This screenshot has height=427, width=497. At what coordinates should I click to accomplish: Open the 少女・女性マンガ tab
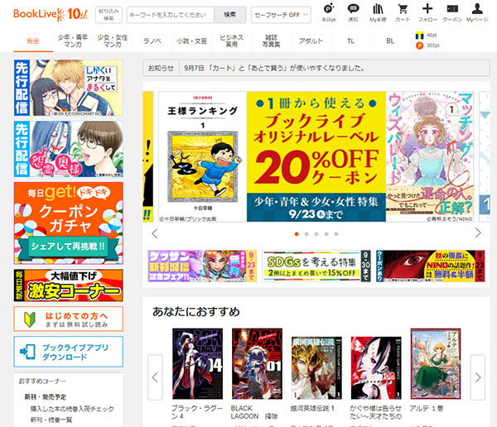[x=113, y=41]
